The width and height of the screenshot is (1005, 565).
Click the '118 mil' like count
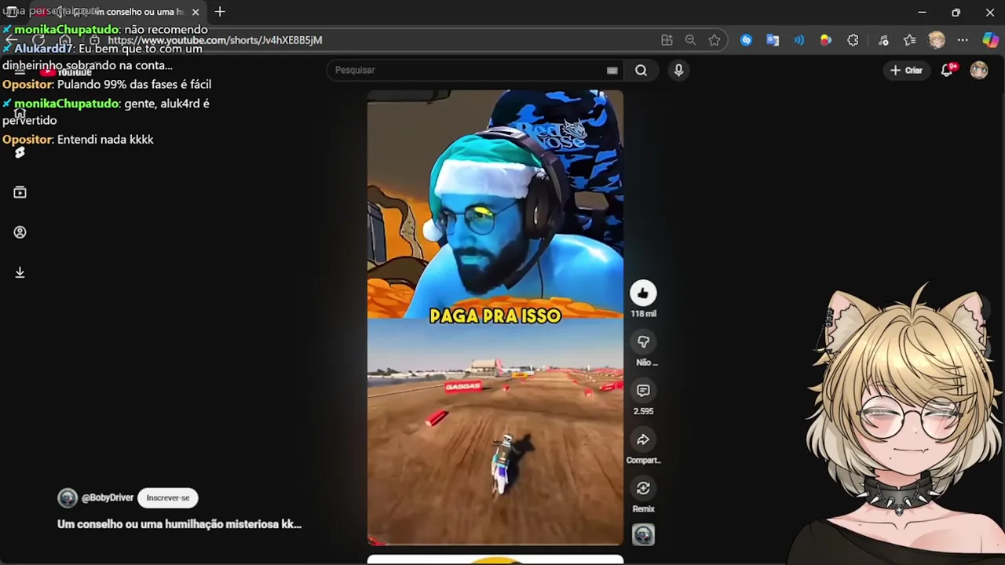click(643, 314)
